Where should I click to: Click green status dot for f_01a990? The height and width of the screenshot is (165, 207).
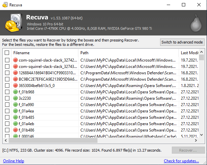pyautogui.click(x=15, y=104)
